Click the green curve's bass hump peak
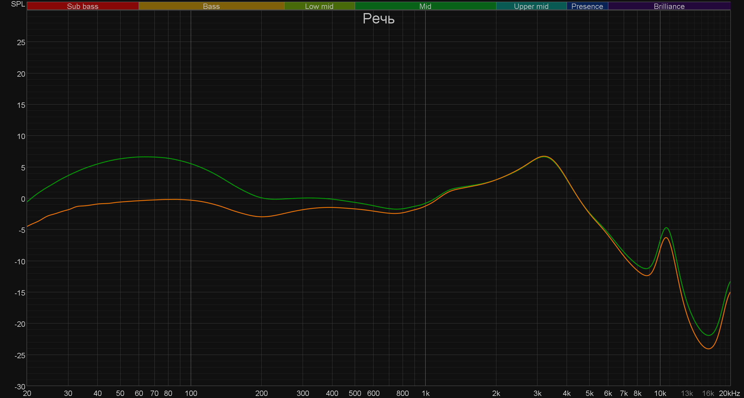 (x=146, y=157)
